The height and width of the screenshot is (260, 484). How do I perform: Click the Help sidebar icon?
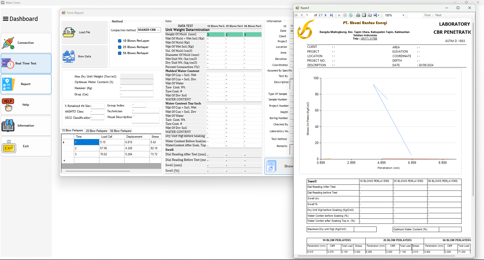point(8,105)
